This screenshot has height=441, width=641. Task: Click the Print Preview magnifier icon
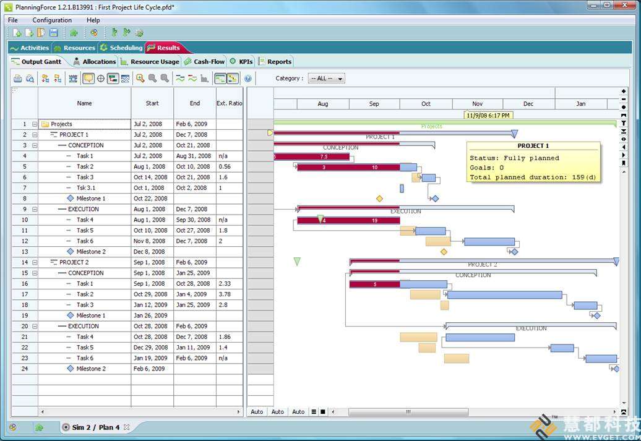[x=29, y=79]
